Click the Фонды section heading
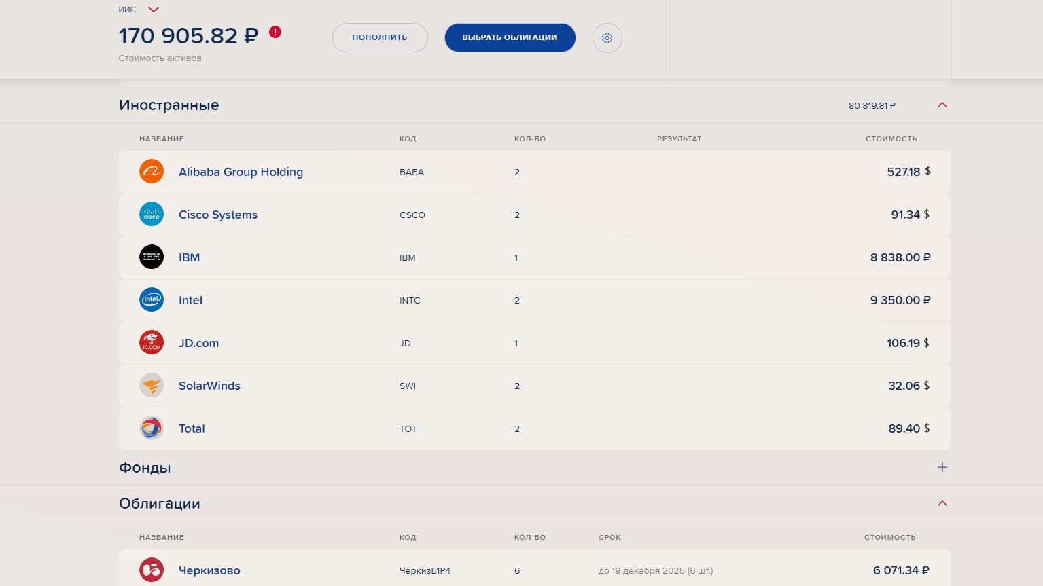 pos(145,468)
